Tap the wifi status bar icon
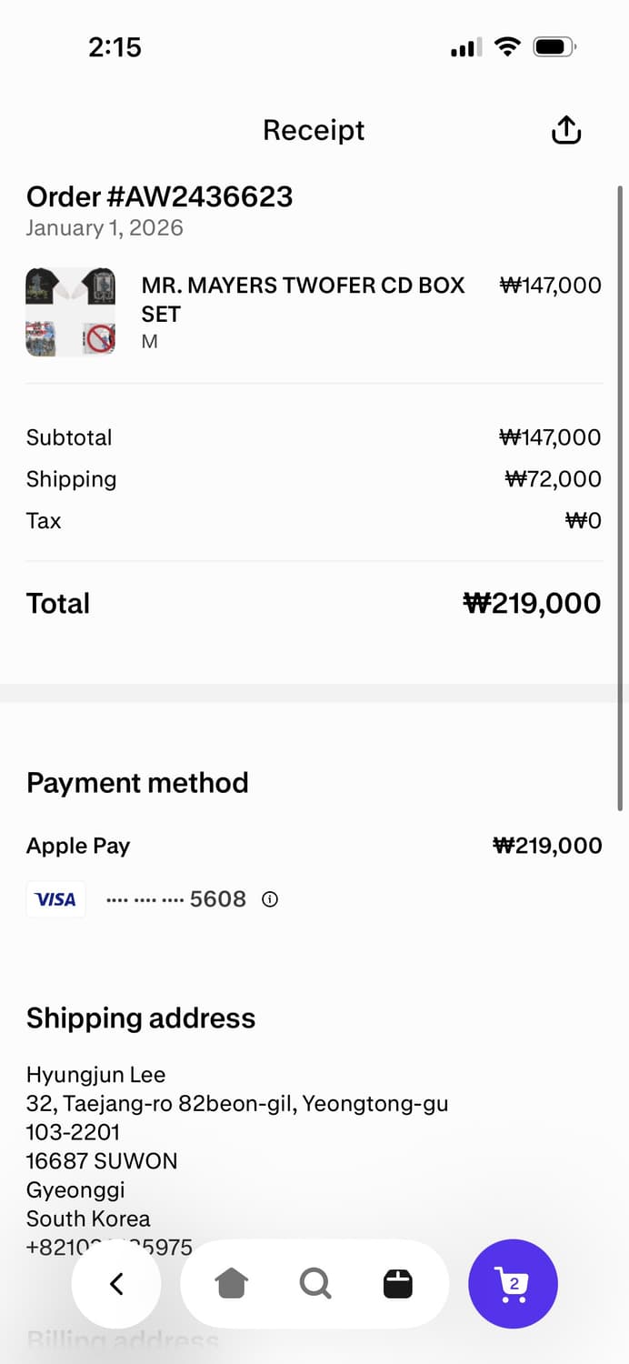 pyautogui.click(x=506, y=46)
